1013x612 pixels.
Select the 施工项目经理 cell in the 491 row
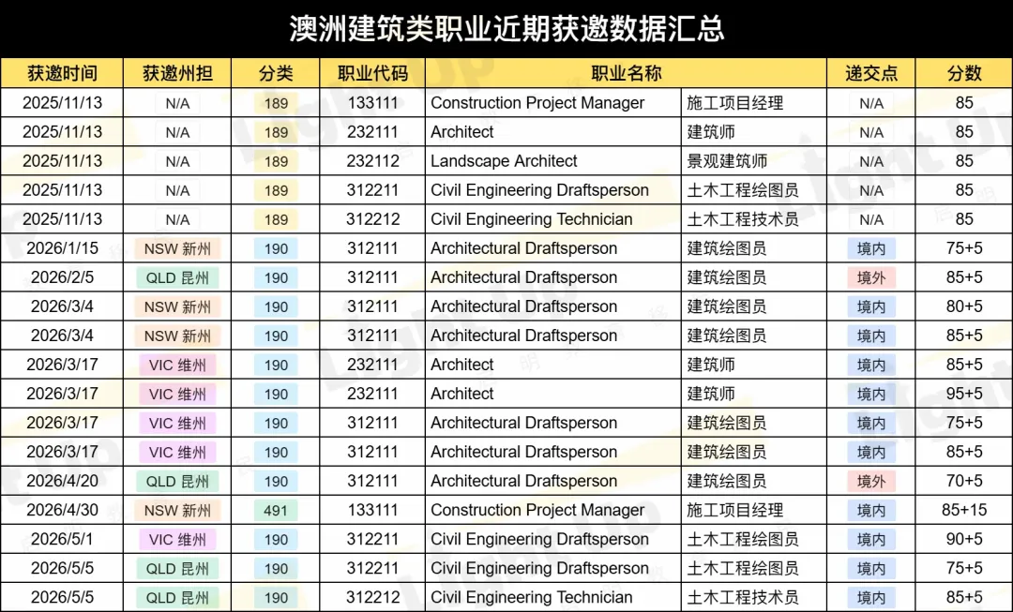point(734,510)
